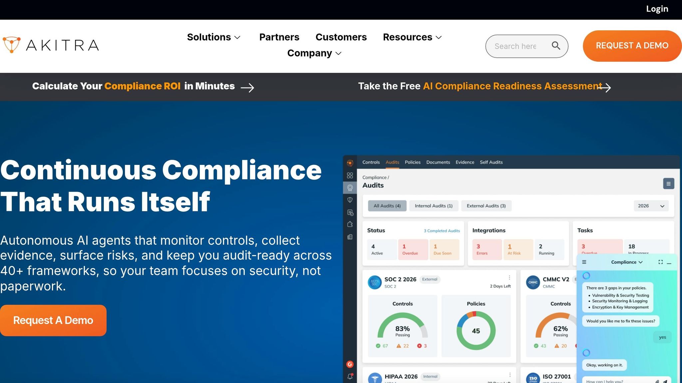Switch to the Audits tab
Image resolution: width=682 pixels, height=383 pixels.
click(392, 162)
